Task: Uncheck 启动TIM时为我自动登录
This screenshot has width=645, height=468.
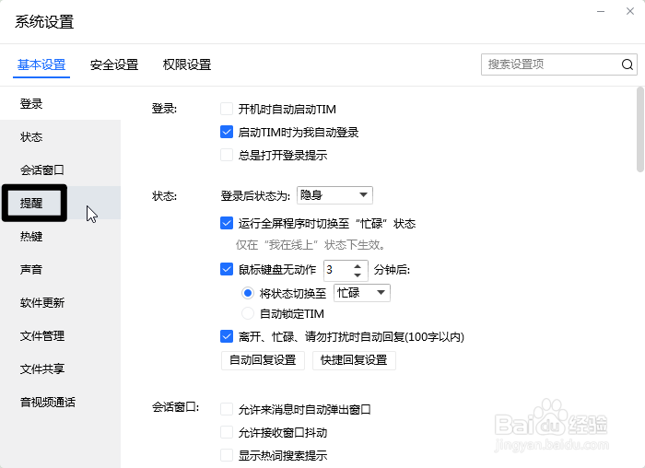Action: tap(227, 132)
